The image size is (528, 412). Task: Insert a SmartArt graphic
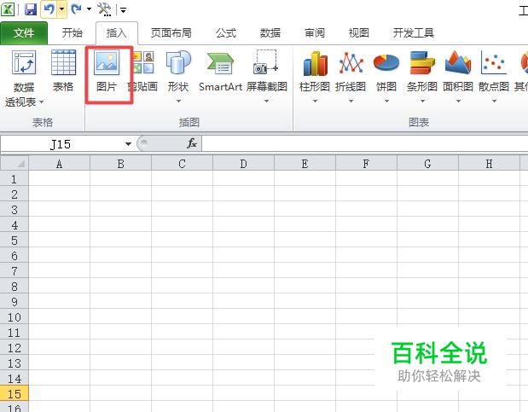(221, 73)
